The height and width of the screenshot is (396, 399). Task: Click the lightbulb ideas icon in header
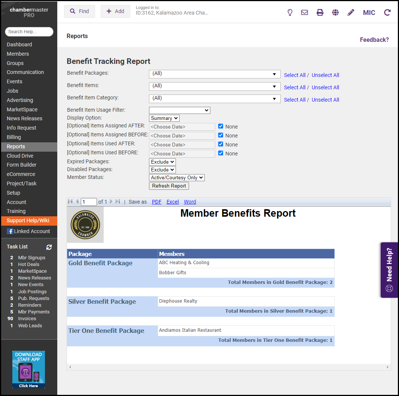(x=290, y=12)
